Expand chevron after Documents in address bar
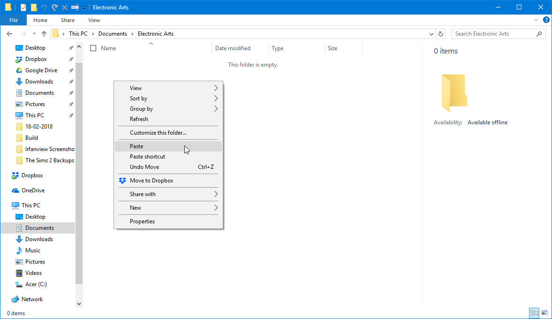Image resolution: width=552 pixels, height=319 pixels. [x=132, y=34]
